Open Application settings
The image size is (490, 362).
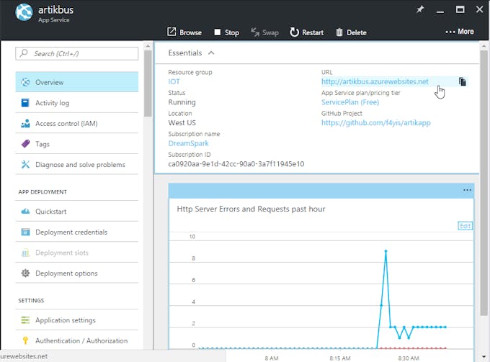click(x=77, y=320)
